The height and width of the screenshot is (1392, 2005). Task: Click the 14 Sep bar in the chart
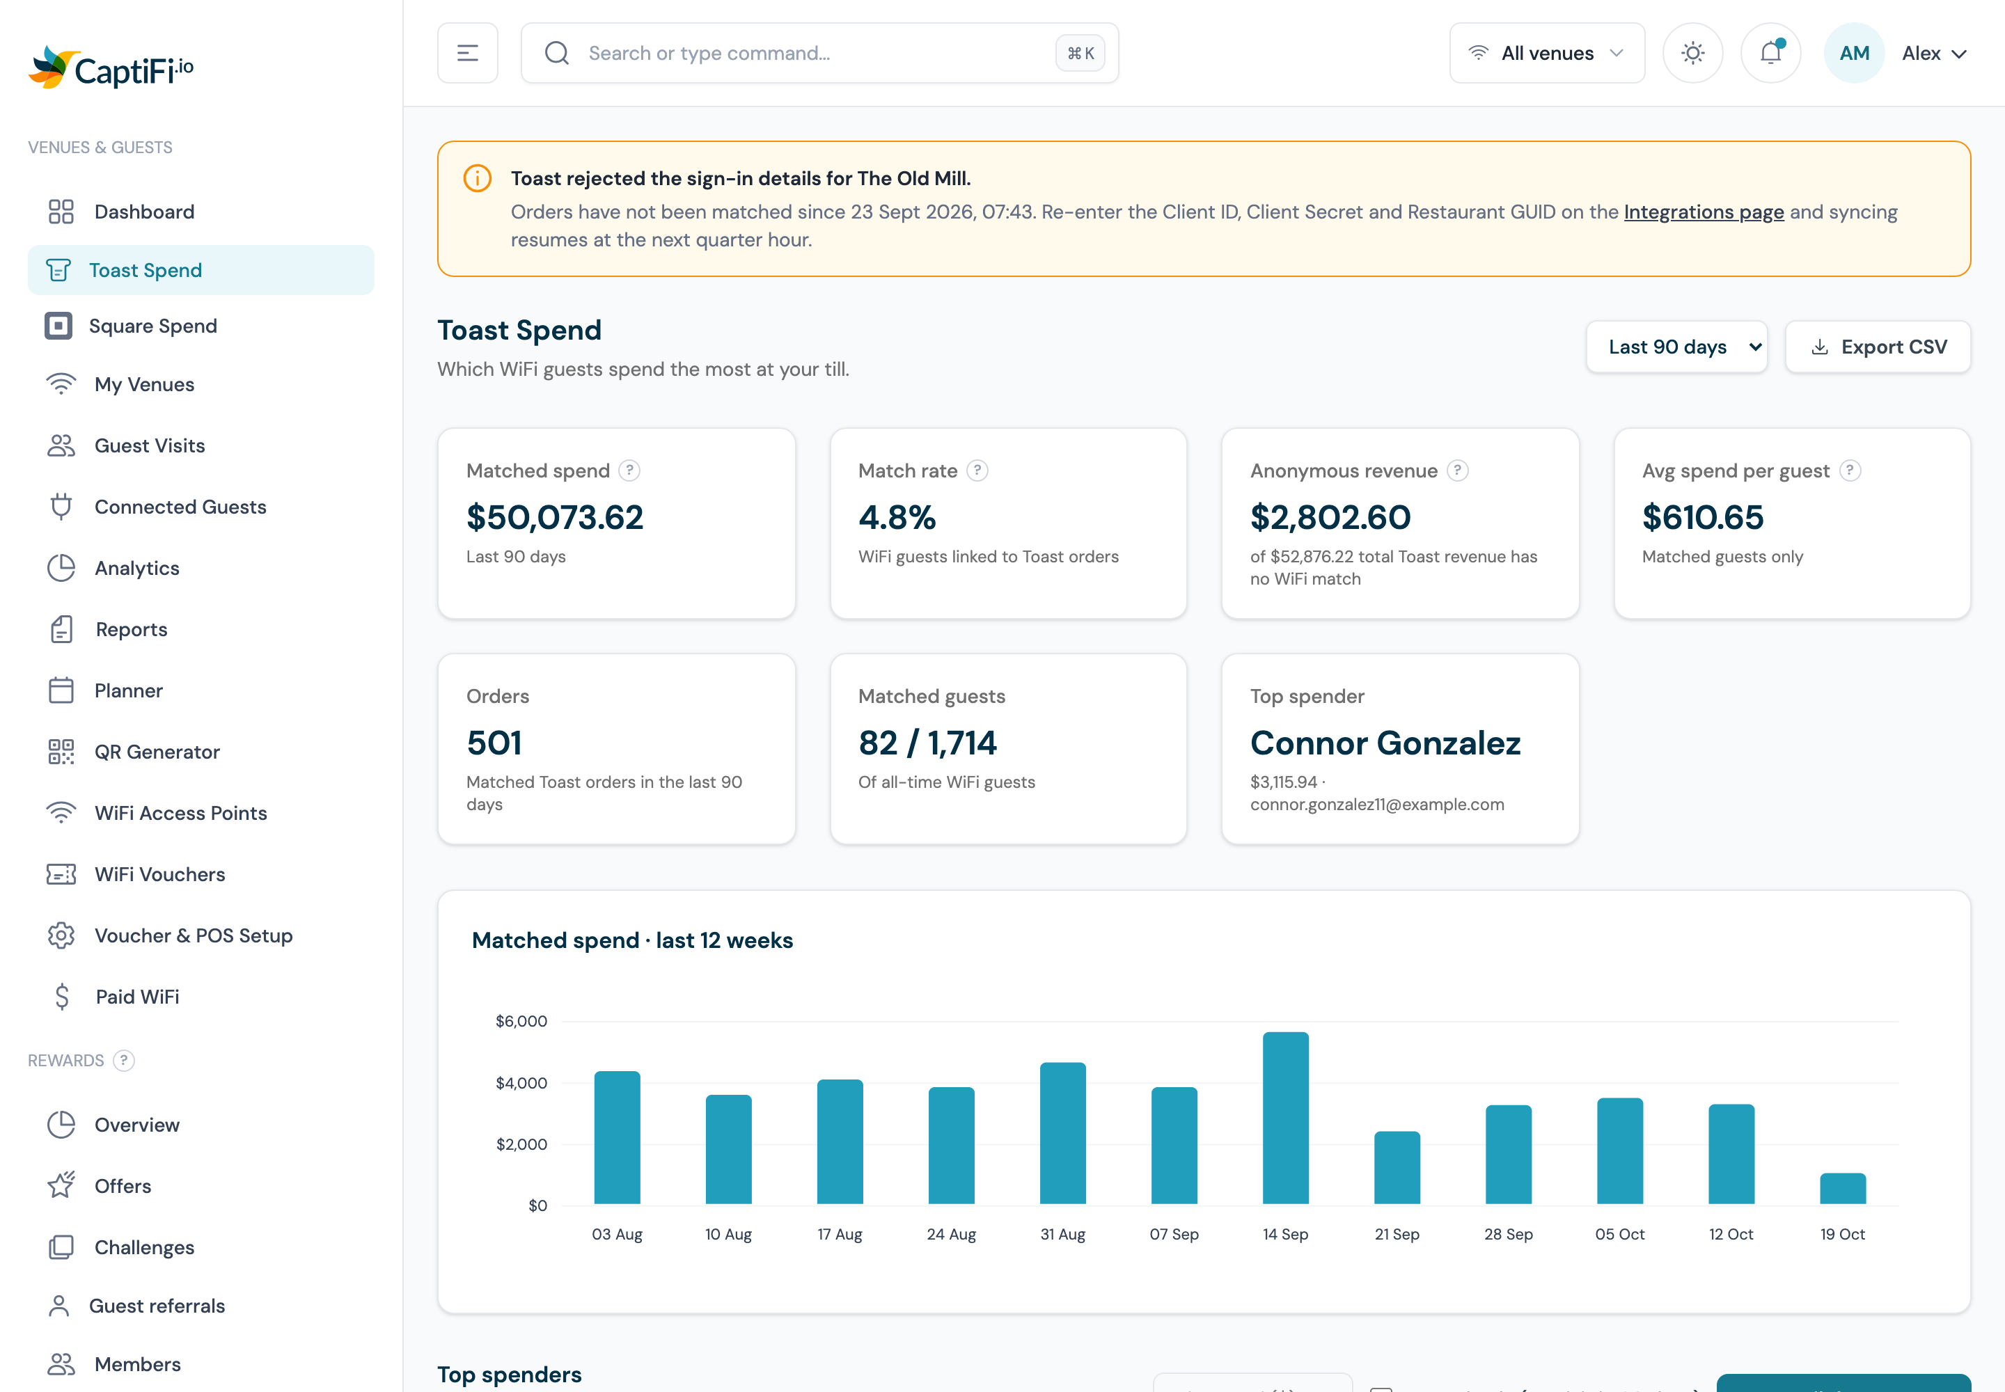(x=1285, y=1118)
